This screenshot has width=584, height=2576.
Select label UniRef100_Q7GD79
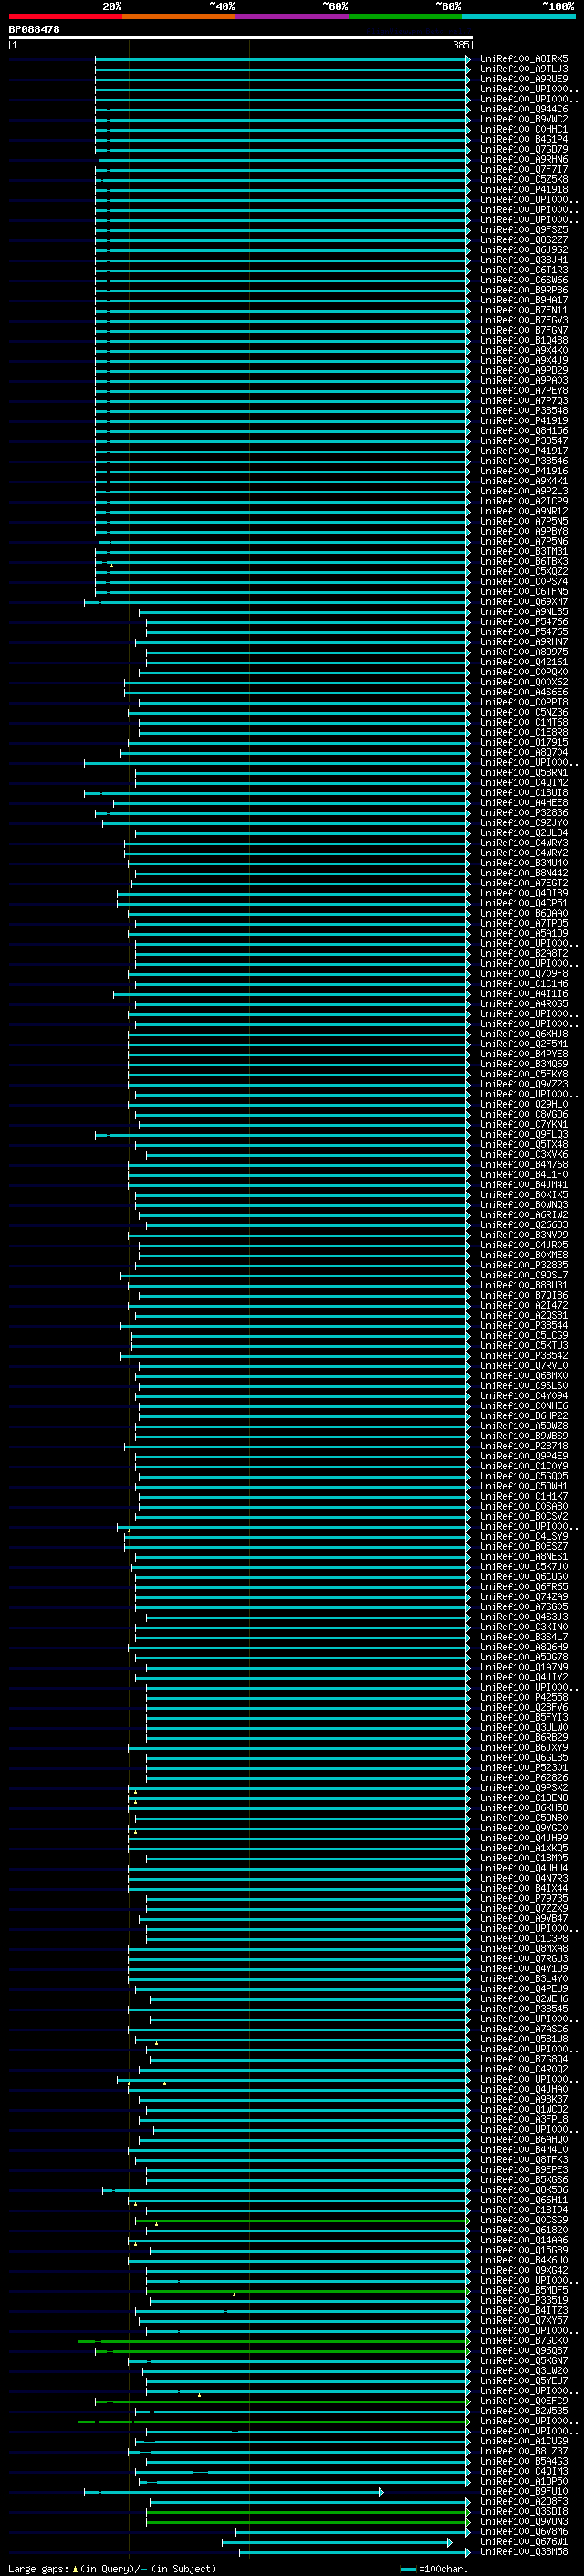click(524, 149)
